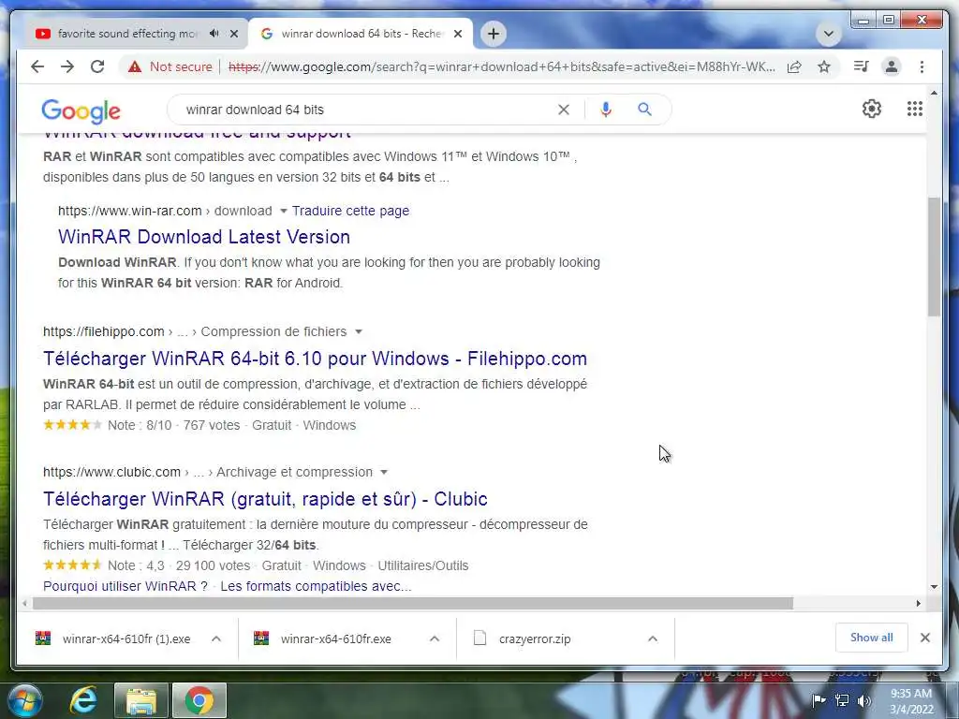Open Les formats compatibles avec... sublink
The image size is (959, 719).
click(316, 586)
